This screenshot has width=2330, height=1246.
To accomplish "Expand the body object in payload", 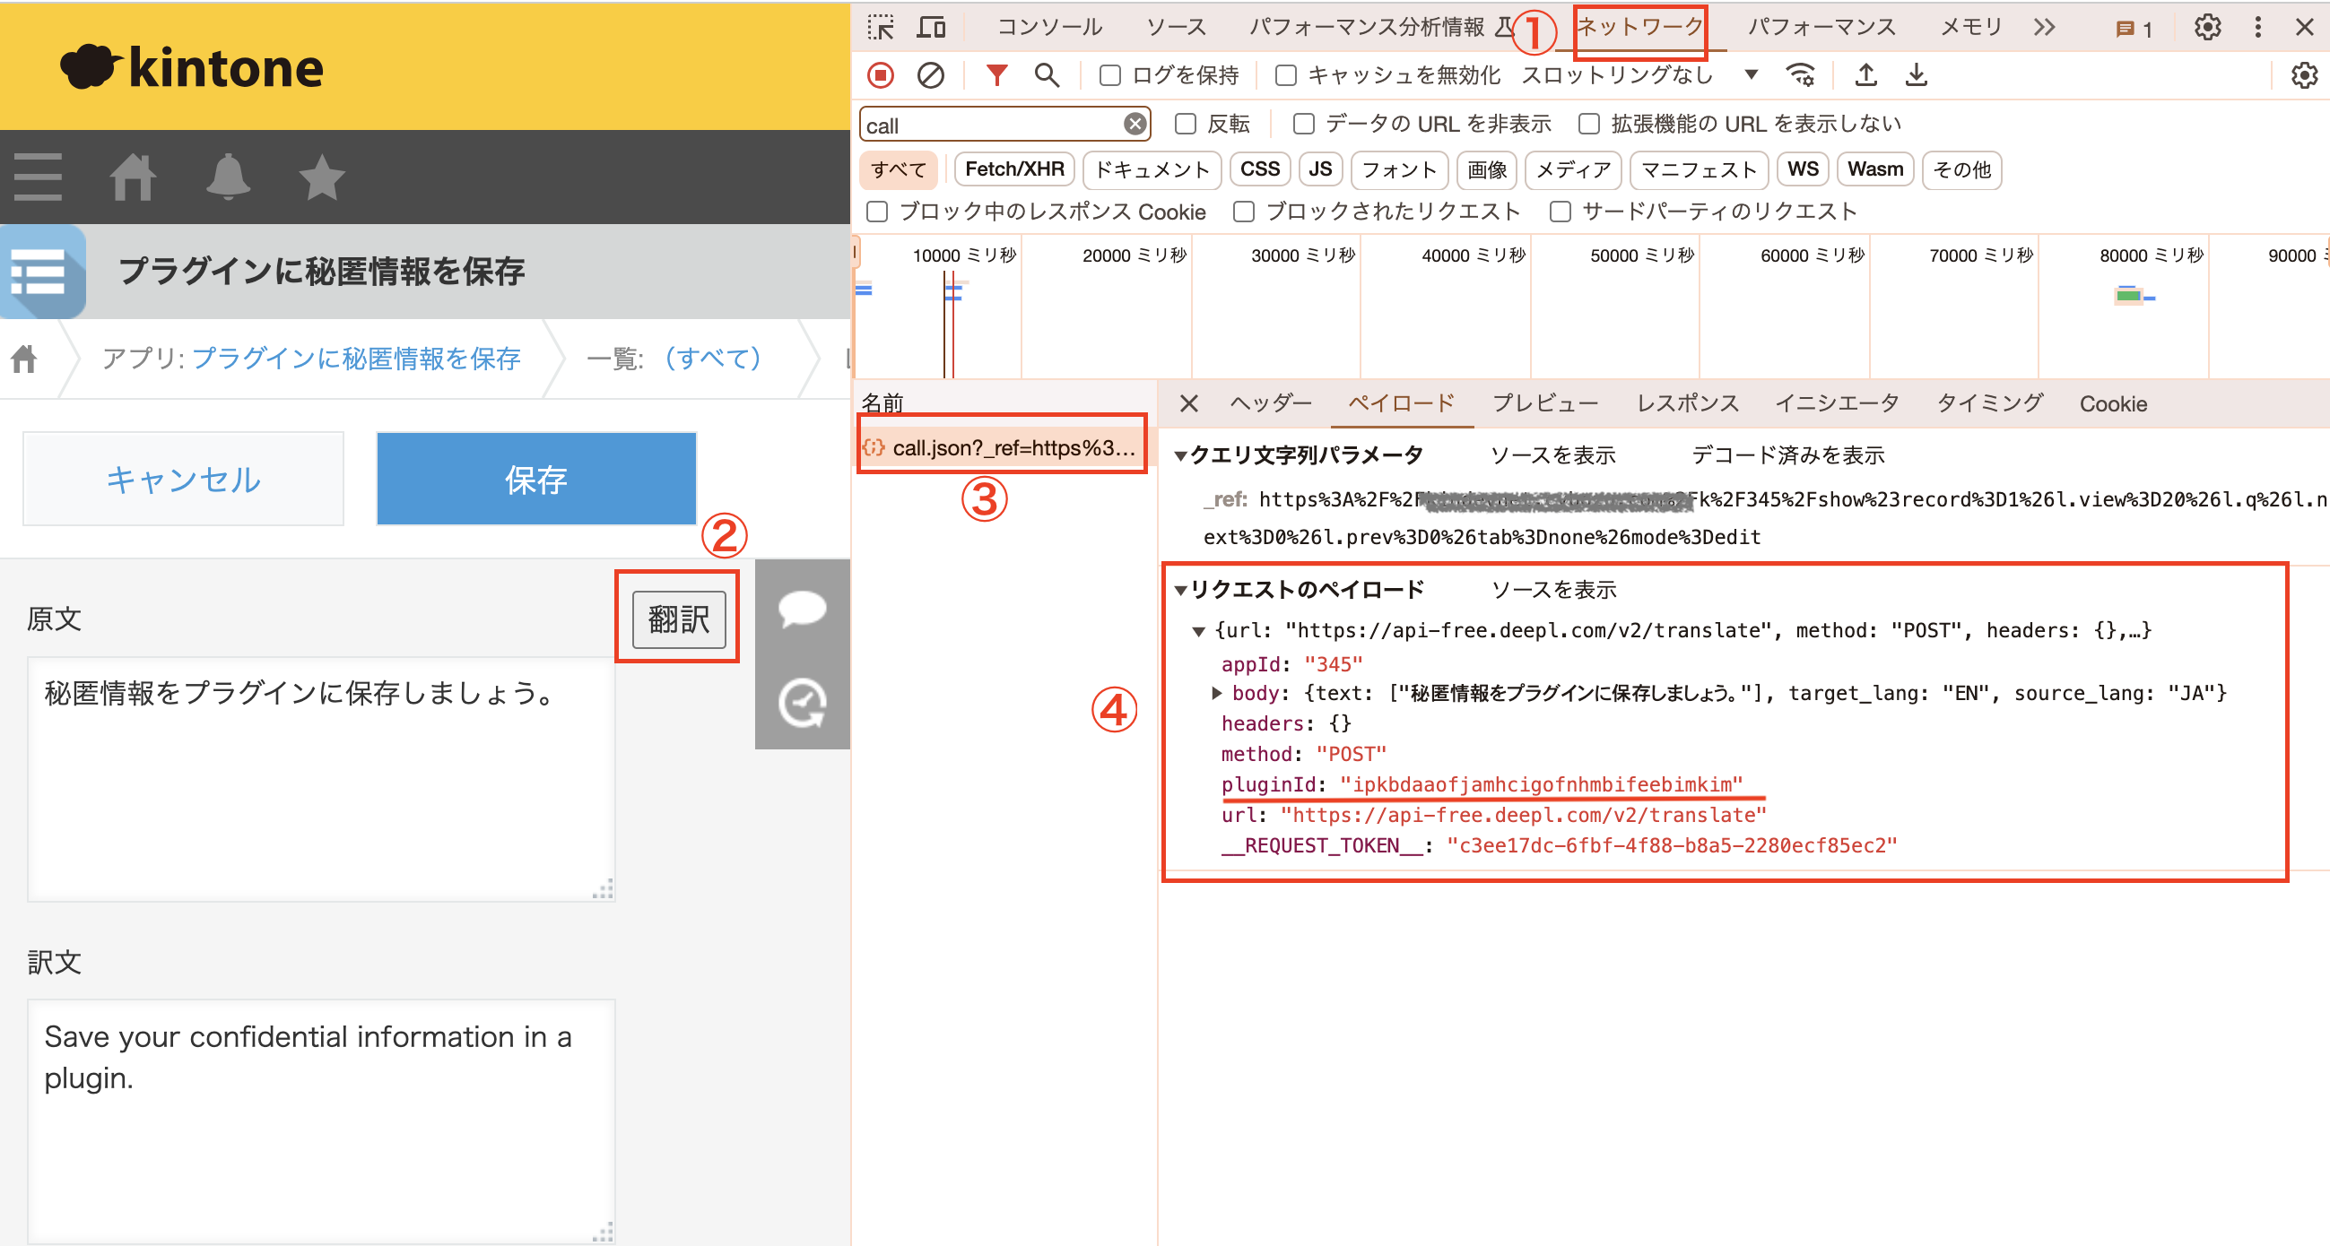I will coord(1217,694).
